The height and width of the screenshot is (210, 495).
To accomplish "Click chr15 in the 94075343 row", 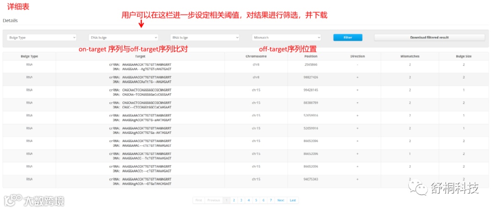I will click(256, 179).
